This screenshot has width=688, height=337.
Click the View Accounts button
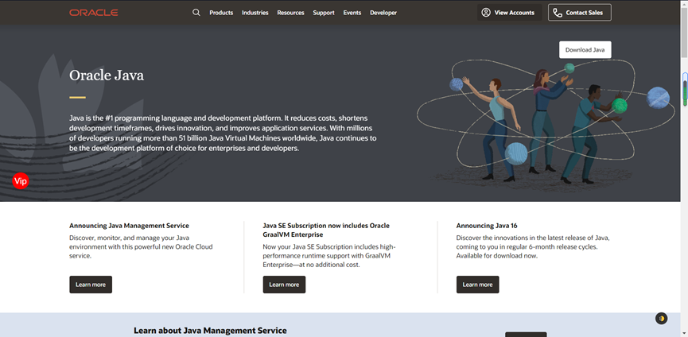pyautogui.click(x=509, y=13)
